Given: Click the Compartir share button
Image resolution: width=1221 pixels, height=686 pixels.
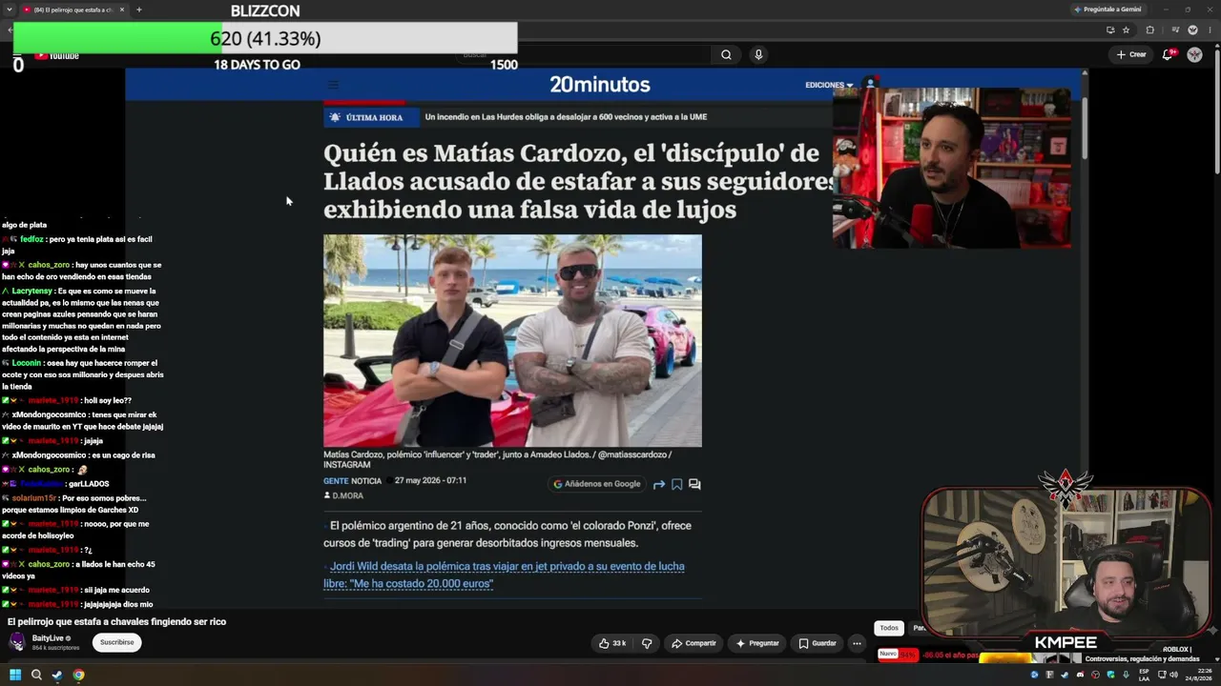Looking at the screenshot, I should tap(693, 643).
